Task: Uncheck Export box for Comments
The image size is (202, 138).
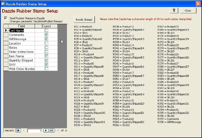Action: point(46,34)
